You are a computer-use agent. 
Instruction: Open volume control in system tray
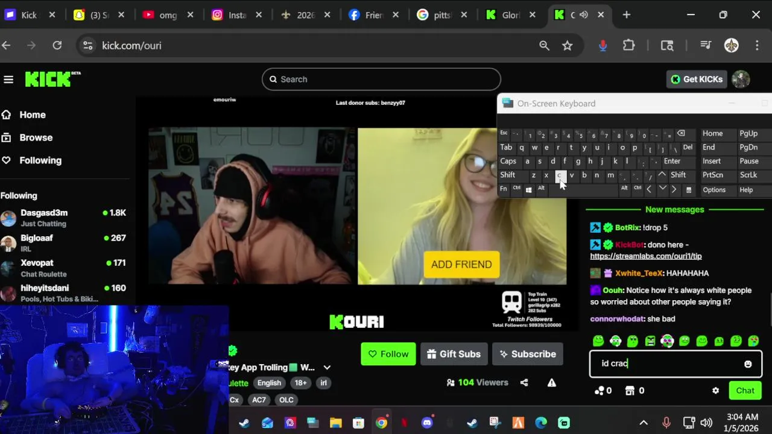[x=706, y=423]
